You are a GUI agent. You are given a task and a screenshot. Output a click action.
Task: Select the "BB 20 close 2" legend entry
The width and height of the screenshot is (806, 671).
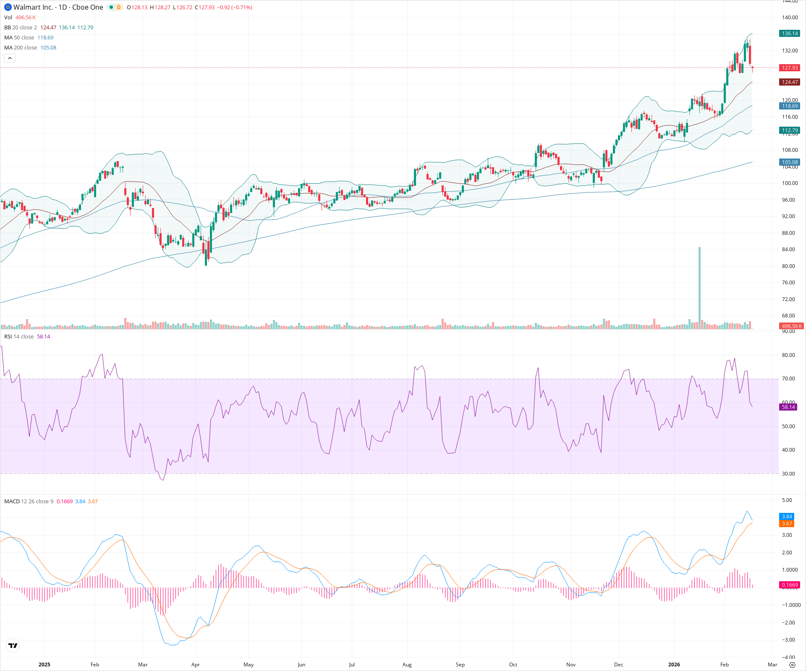click(20, 27)
